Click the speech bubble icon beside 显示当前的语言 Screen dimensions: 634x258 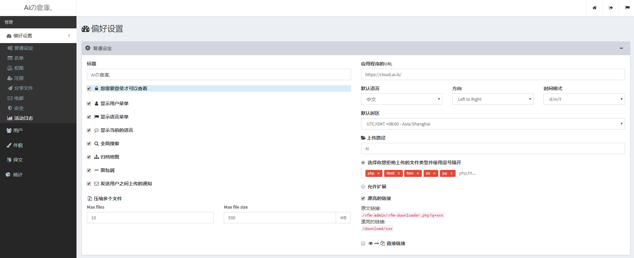click(x=97, y=130)
